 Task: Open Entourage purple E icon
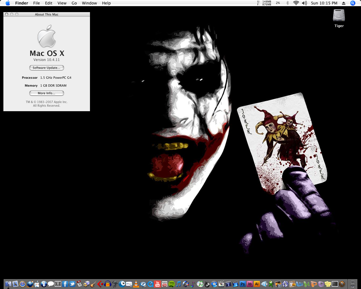coord(321,284)
